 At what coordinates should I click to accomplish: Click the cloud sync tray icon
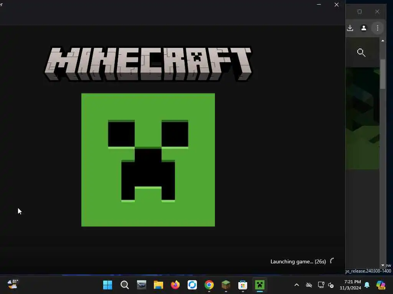(x=309, y=285)
